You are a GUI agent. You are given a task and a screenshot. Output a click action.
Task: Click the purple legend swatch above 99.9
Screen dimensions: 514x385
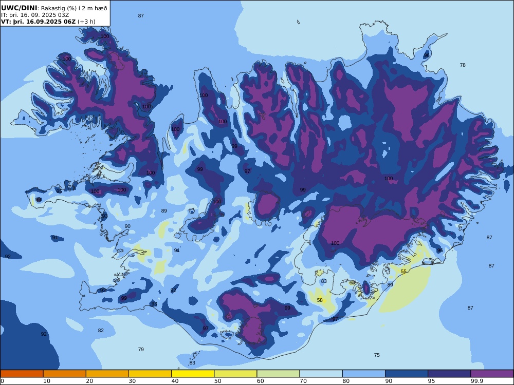pos(492,374)
